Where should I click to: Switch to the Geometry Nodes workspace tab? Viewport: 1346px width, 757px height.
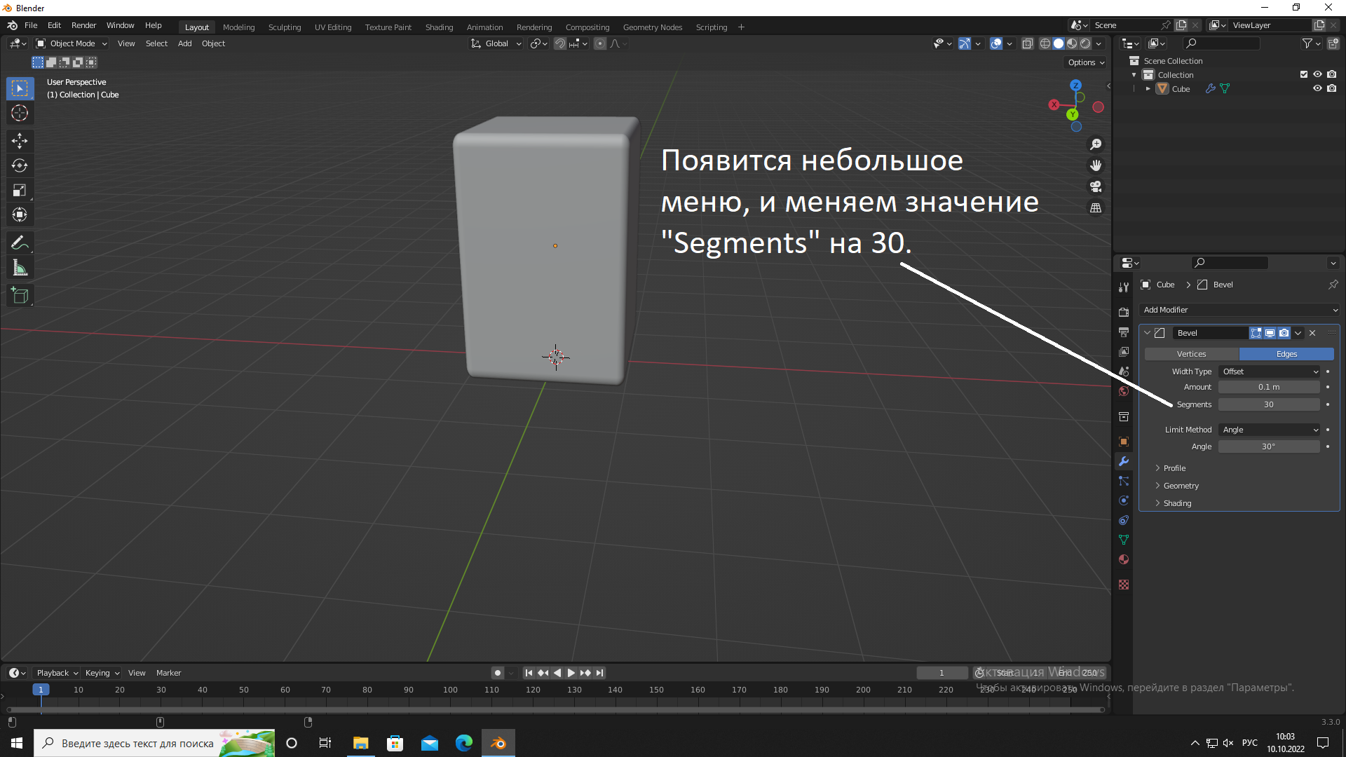click(x=652, y=27)
